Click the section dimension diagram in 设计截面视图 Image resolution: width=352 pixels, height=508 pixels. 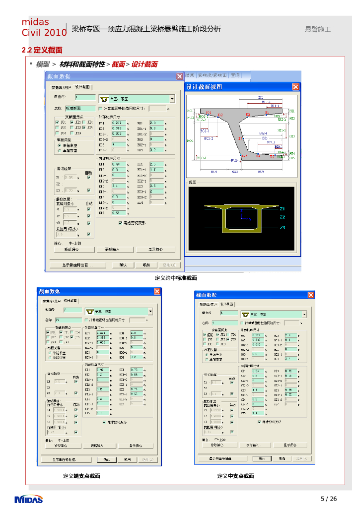click(x=242, y=134)
